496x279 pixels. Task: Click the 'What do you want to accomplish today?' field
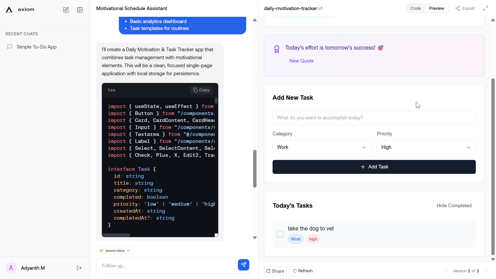pos(374,118)
